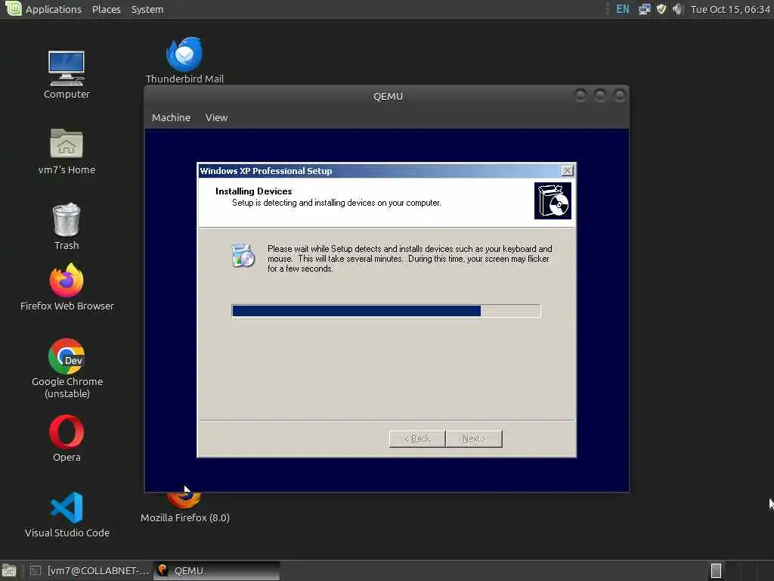Open the Places menu
This screenshot has height=581, width=774.
(106, 9)
